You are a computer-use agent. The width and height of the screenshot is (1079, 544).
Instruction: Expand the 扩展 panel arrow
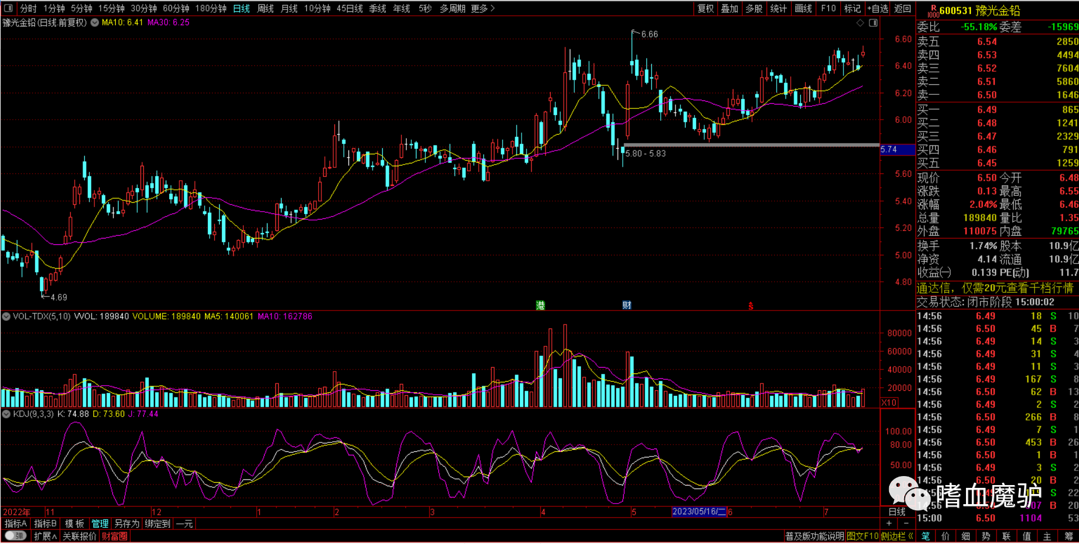[x=46, y=537]
